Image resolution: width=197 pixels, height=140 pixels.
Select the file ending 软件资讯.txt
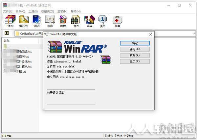[18, 66]
